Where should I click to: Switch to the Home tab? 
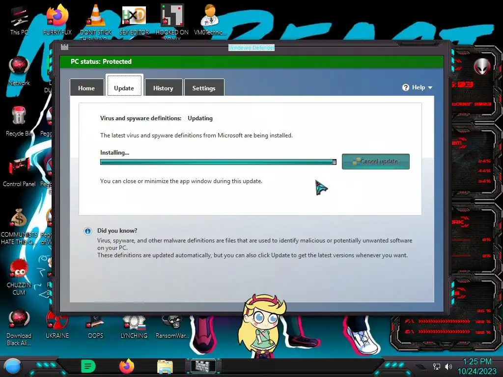(x=86, y=87)
